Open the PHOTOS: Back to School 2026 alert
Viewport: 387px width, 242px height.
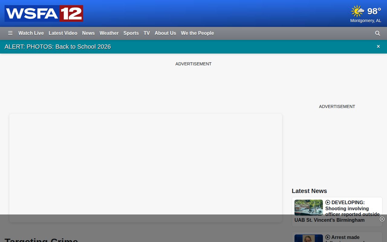[58, 47]
